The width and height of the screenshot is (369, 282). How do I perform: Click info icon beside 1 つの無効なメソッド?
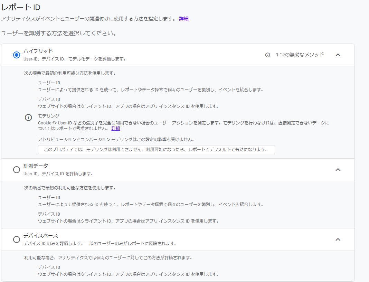tap(267, 55)
